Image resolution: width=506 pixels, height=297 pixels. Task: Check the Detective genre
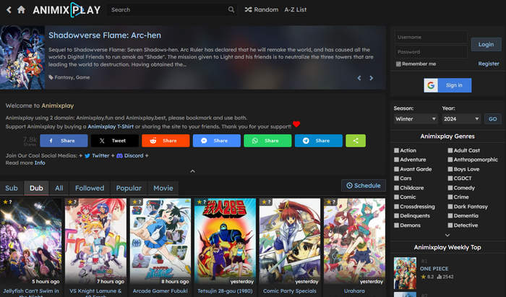click(x=450, y=225)
